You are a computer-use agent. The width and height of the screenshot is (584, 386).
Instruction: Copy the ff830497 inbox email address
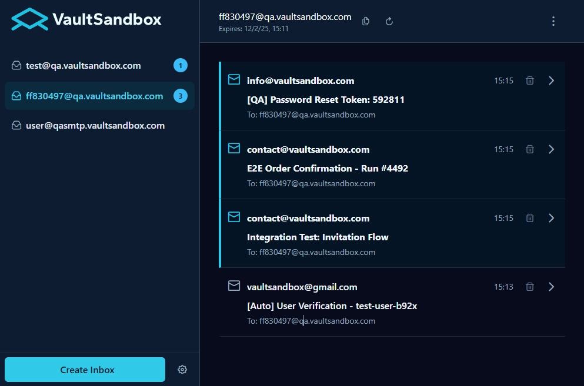tap(365, 21)
